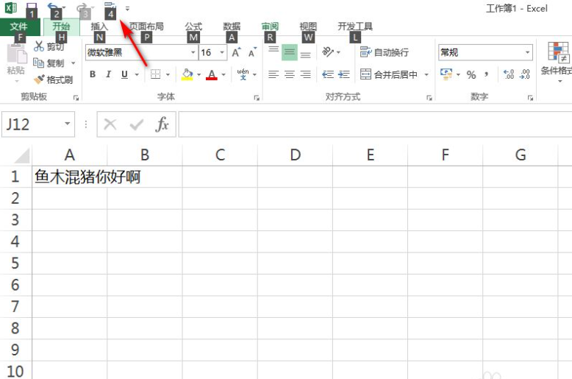This screenshot has height=379, width=572.
Task: Open the Name Box dropdown arrow
Action: click(x=68, y=124)
